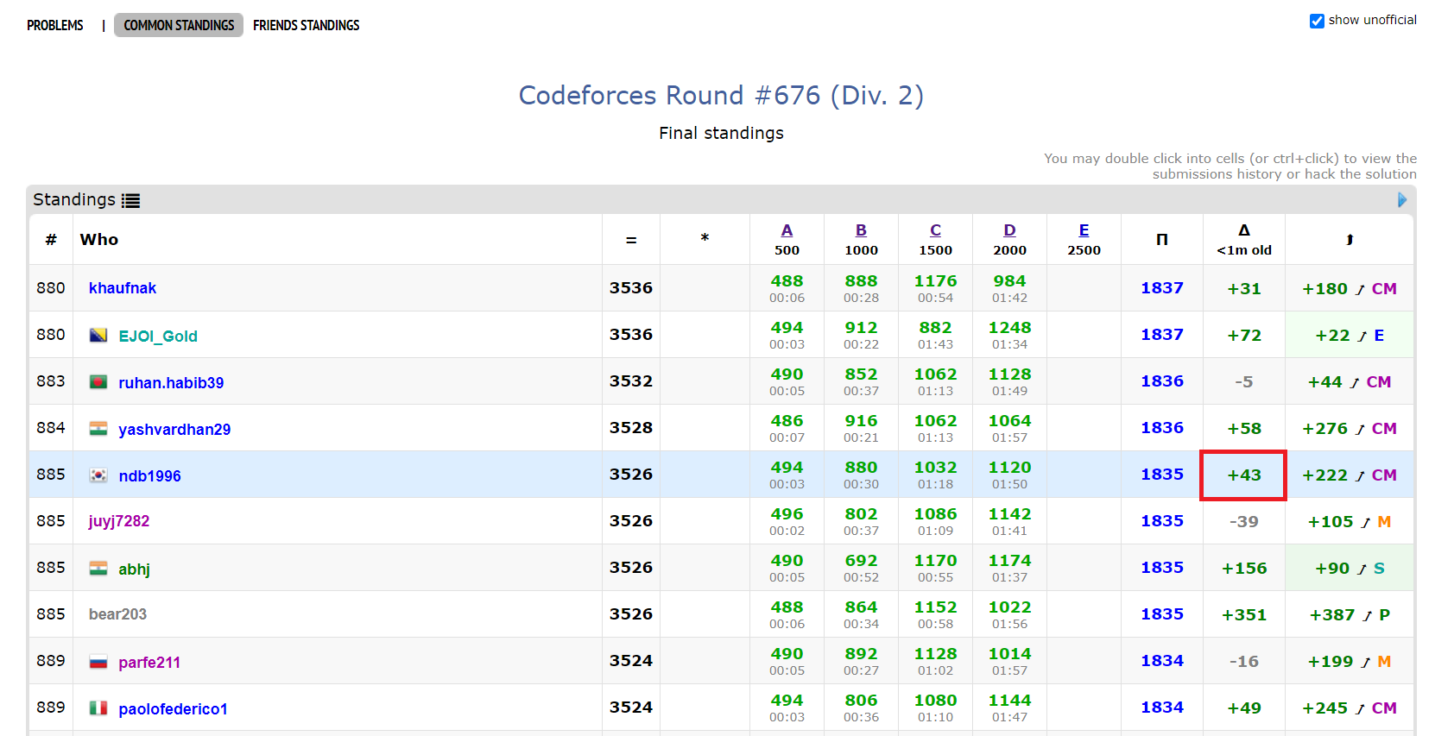Switch to Friends Standings tab
The width and height of the screenshot is (1454, 736).
pyautogui.click(x=307, y=26)
